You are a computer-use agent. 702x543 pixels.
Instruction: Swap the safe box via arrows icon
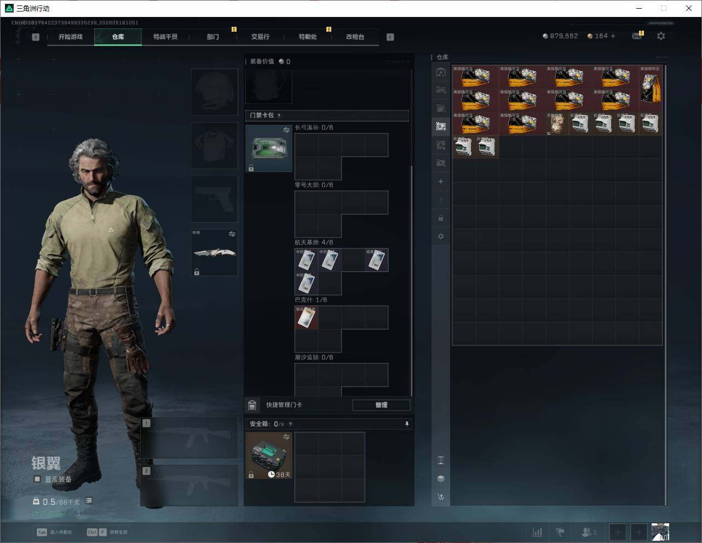coord(286,437)
